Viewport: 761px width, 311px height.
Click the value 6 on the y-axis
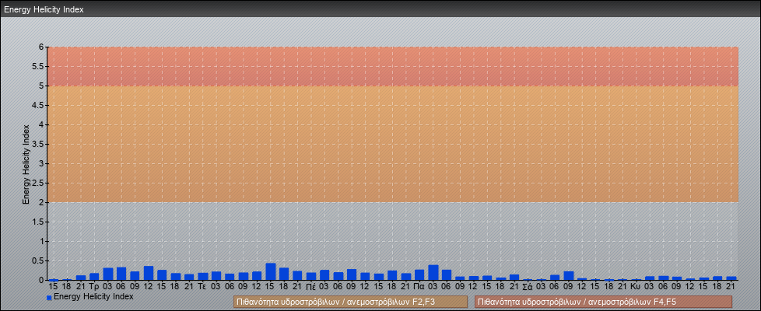pyautogui.click(x=41, y=47)
